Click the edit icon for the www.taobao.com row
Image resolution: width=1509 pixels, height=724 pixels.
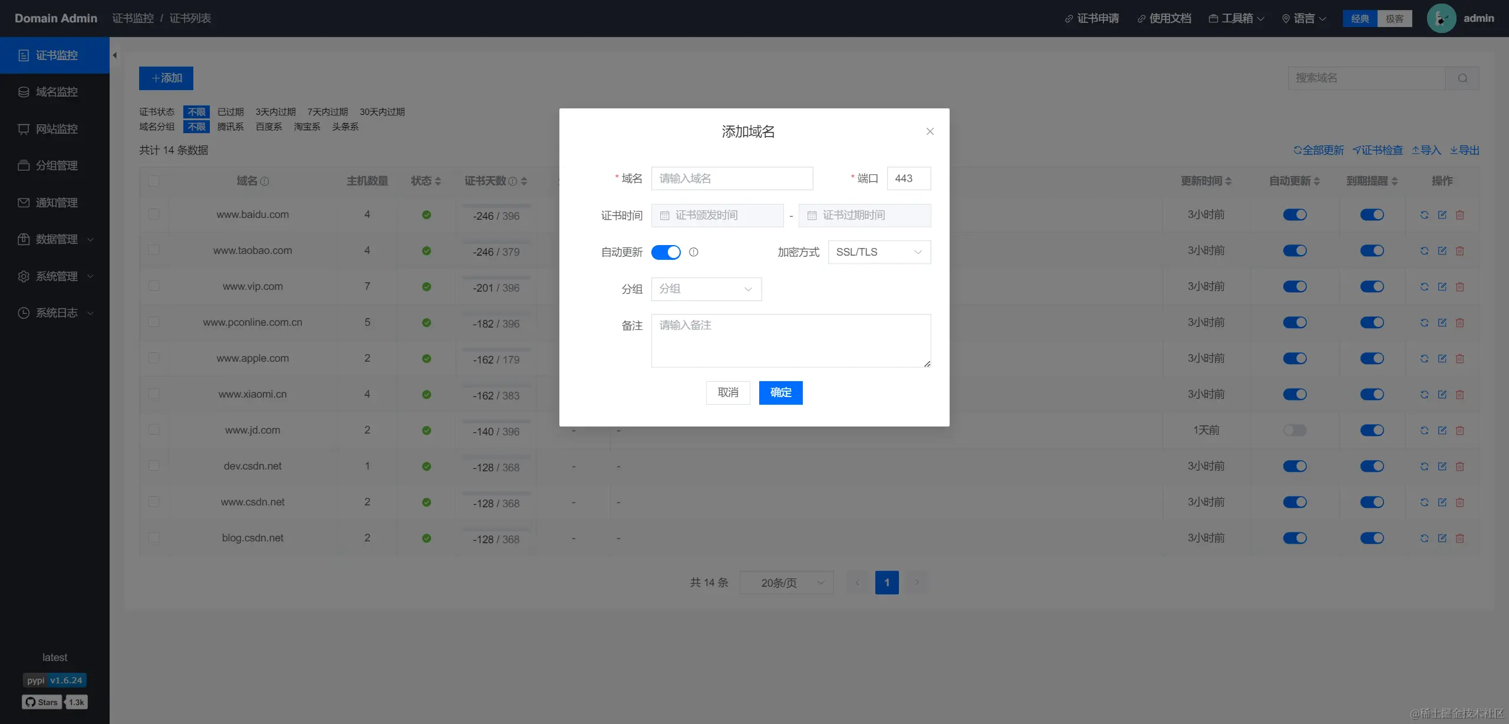tap(1442, 251)
